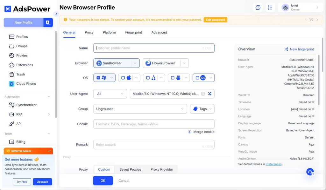Check the iOS checkbox
Screen dimensions: 326x190
197,78
